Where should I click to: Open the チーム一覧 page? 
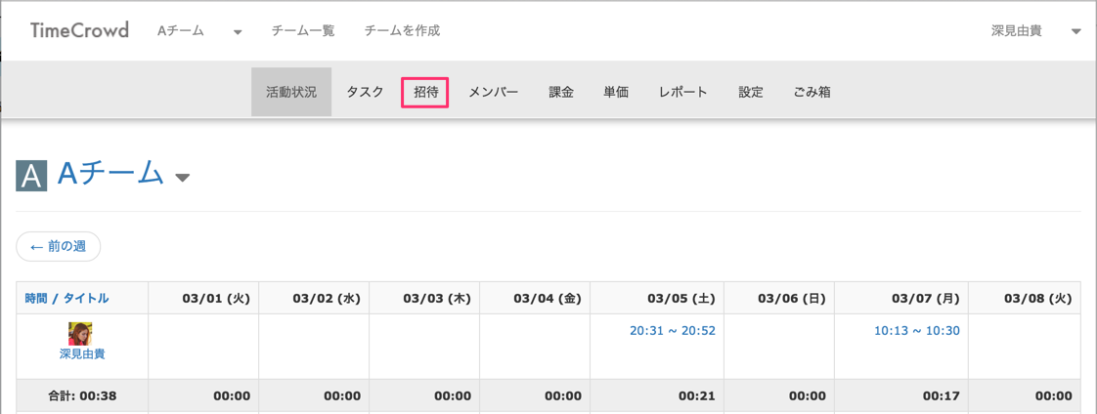tap(303, 31)
